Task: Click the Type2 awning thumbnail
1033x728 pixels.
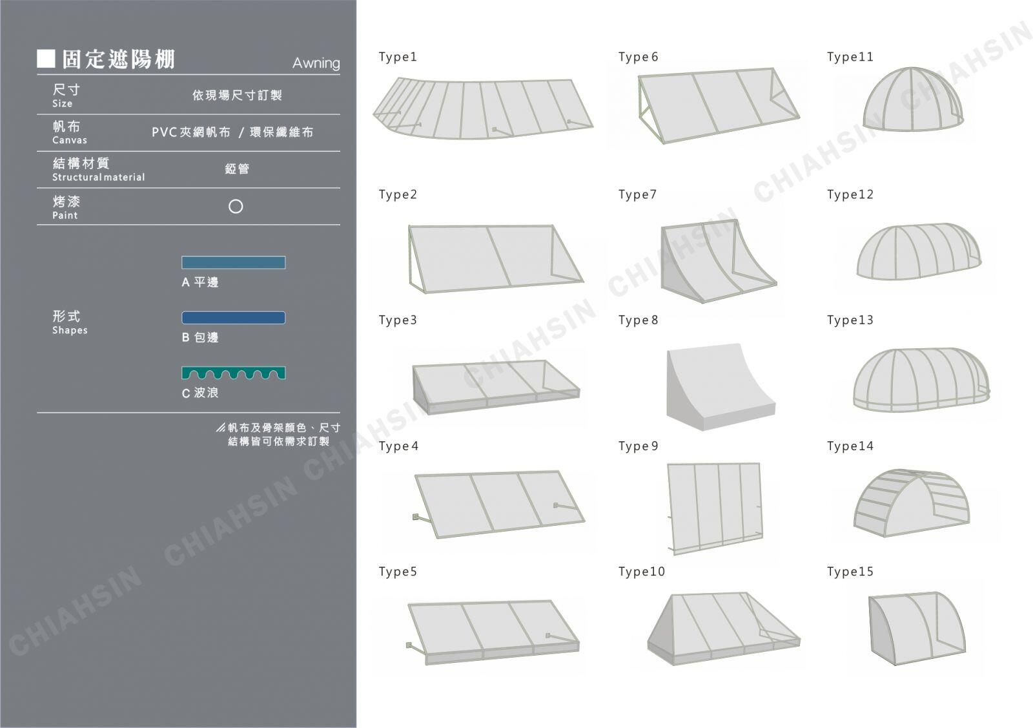Action: click(494, 258)
